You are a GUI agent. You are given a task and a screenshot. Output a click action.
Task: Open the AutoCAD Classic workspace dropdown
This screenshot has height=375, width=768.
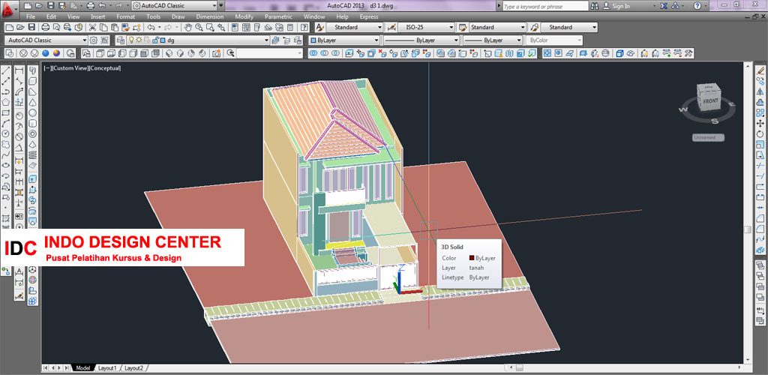pos(46,40)
